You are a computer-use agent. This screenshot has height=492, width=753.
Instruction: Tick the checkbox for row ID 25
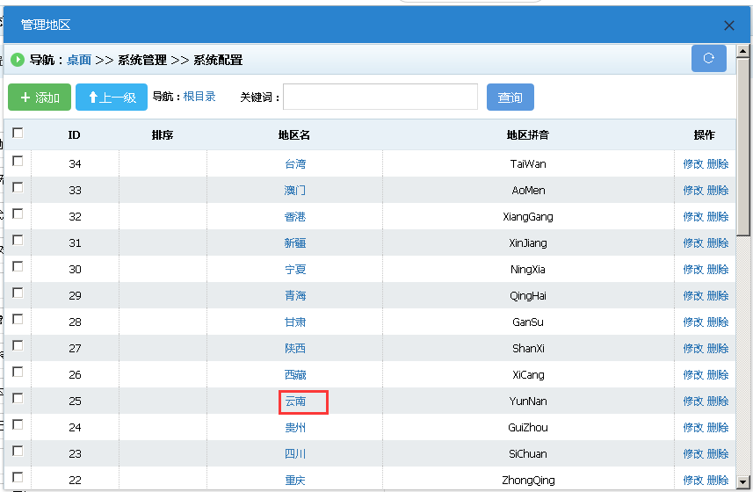point(18,398)
